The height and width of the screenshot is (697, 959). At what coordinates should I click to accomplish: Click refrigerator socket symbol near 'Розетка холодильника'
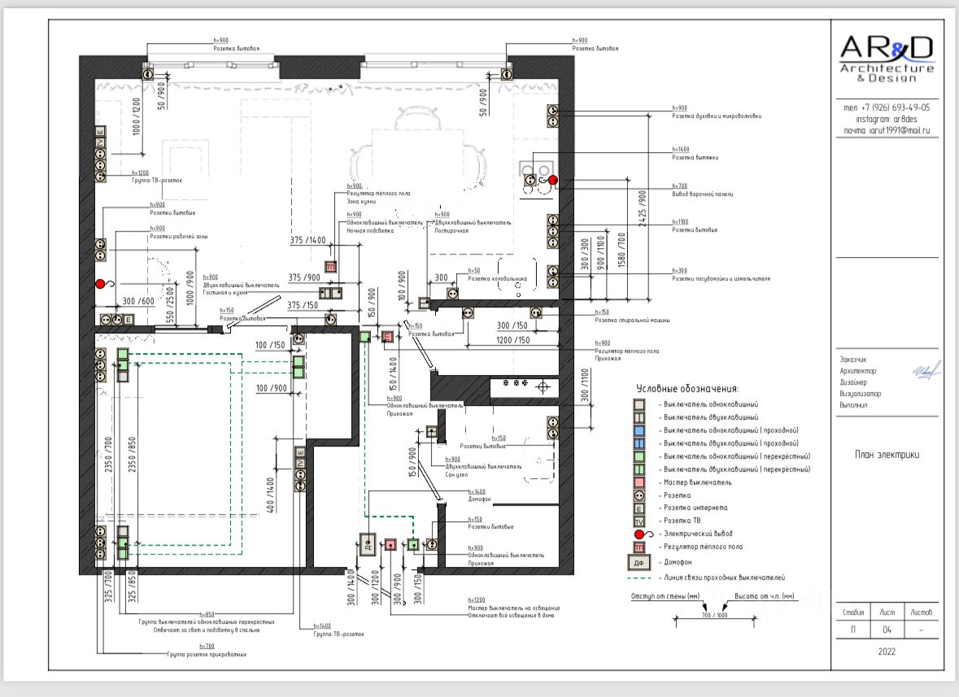pos(452,294)
